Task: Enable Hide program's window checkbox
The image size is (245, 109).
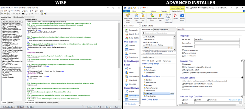Action: coord(183,50)
